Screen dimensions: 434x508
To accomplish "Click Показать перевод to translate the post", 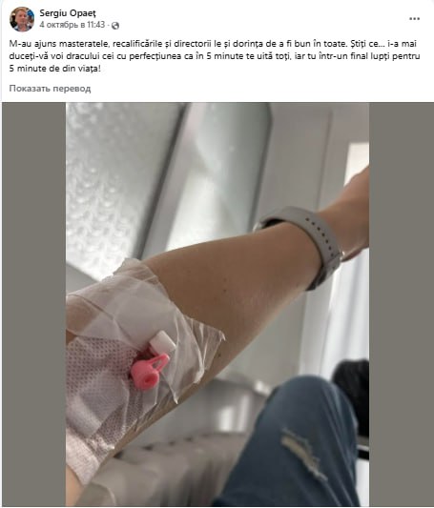I will tap(50, 89).
